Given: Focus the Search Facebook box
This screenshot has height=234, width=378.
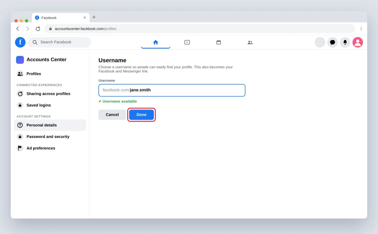Looking at the screenshot, I should point(60,42).
